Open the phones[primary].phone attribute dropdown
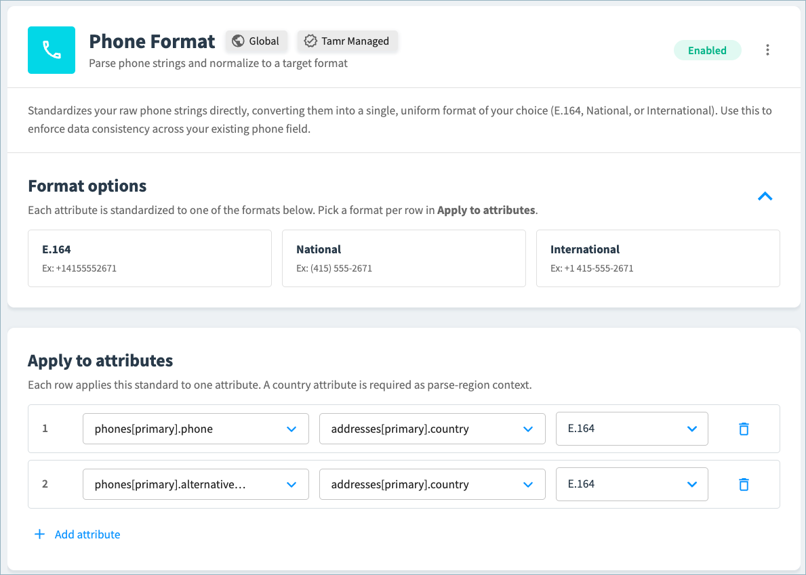Image resolution: width=806 pixels, height=575 pixels. pyautogui.click(x=196, y=429)
